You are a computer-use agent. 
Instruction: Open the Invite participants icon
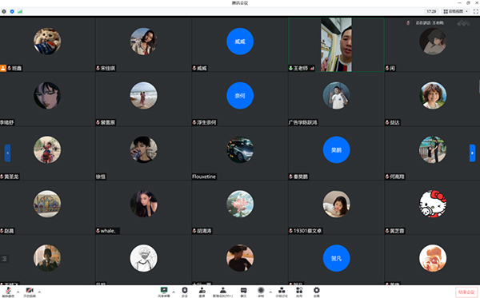202,292
